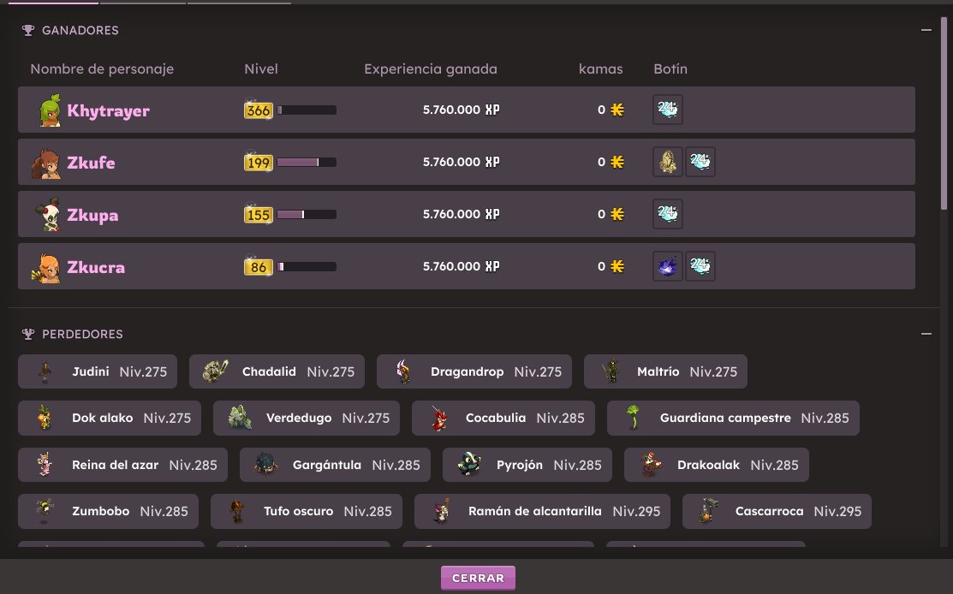The image size is (953, 594).
Task: Click the Maltrío monster icon
Action: click(611, 371)
